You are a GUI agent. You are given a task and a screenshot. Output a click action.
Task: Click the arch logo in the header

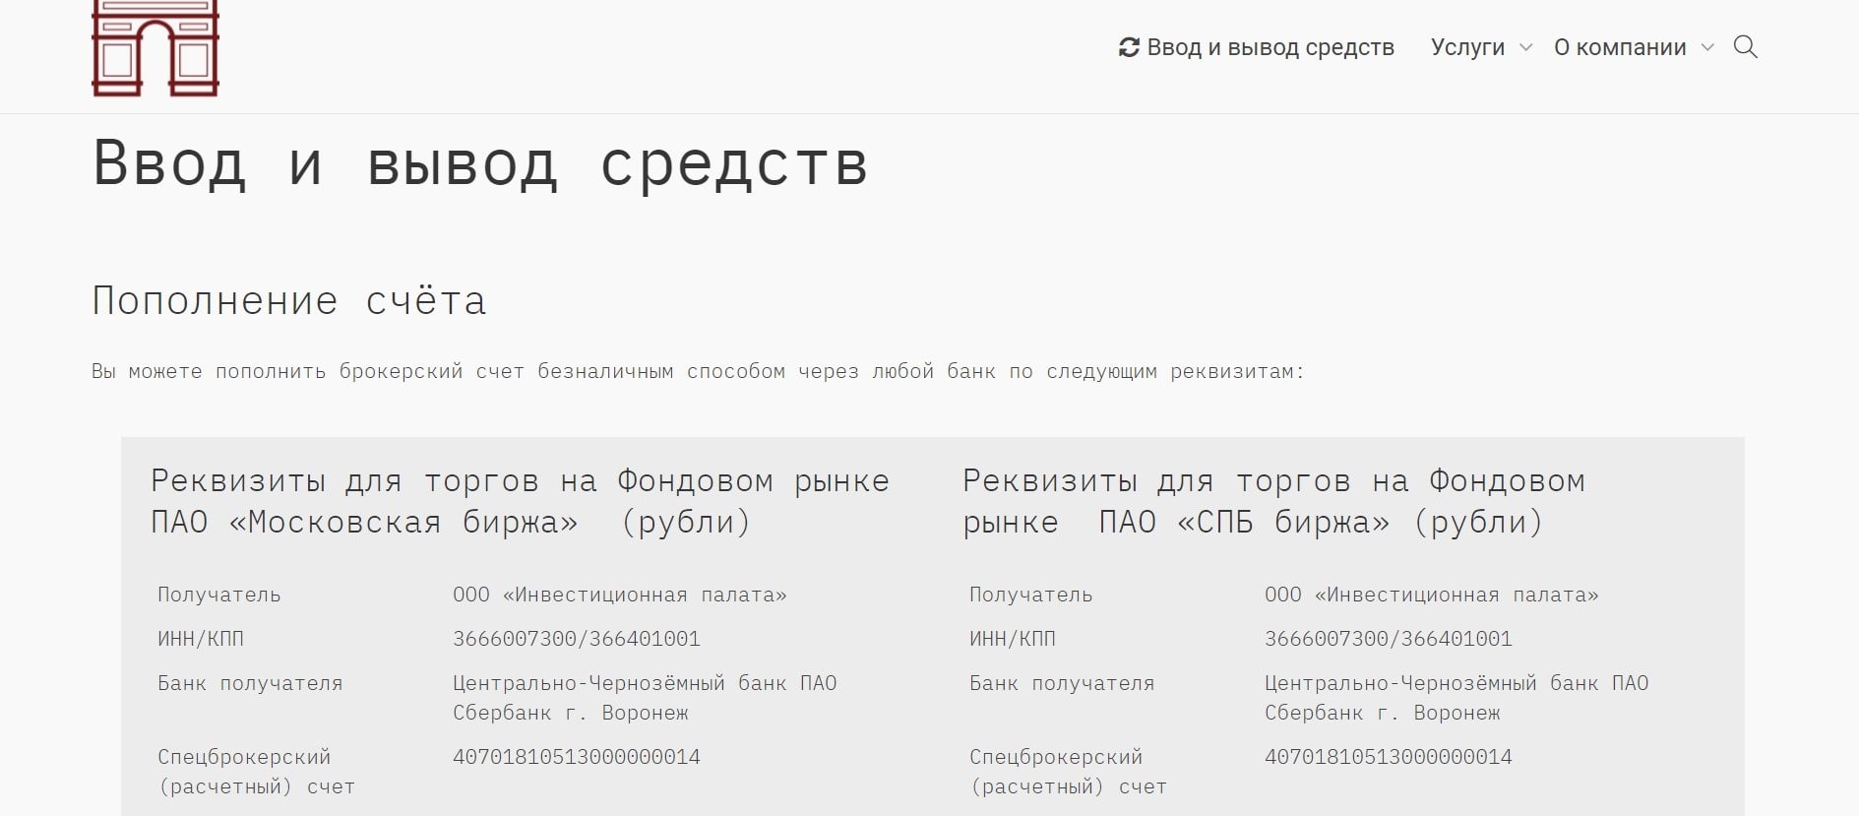point(155,48)
